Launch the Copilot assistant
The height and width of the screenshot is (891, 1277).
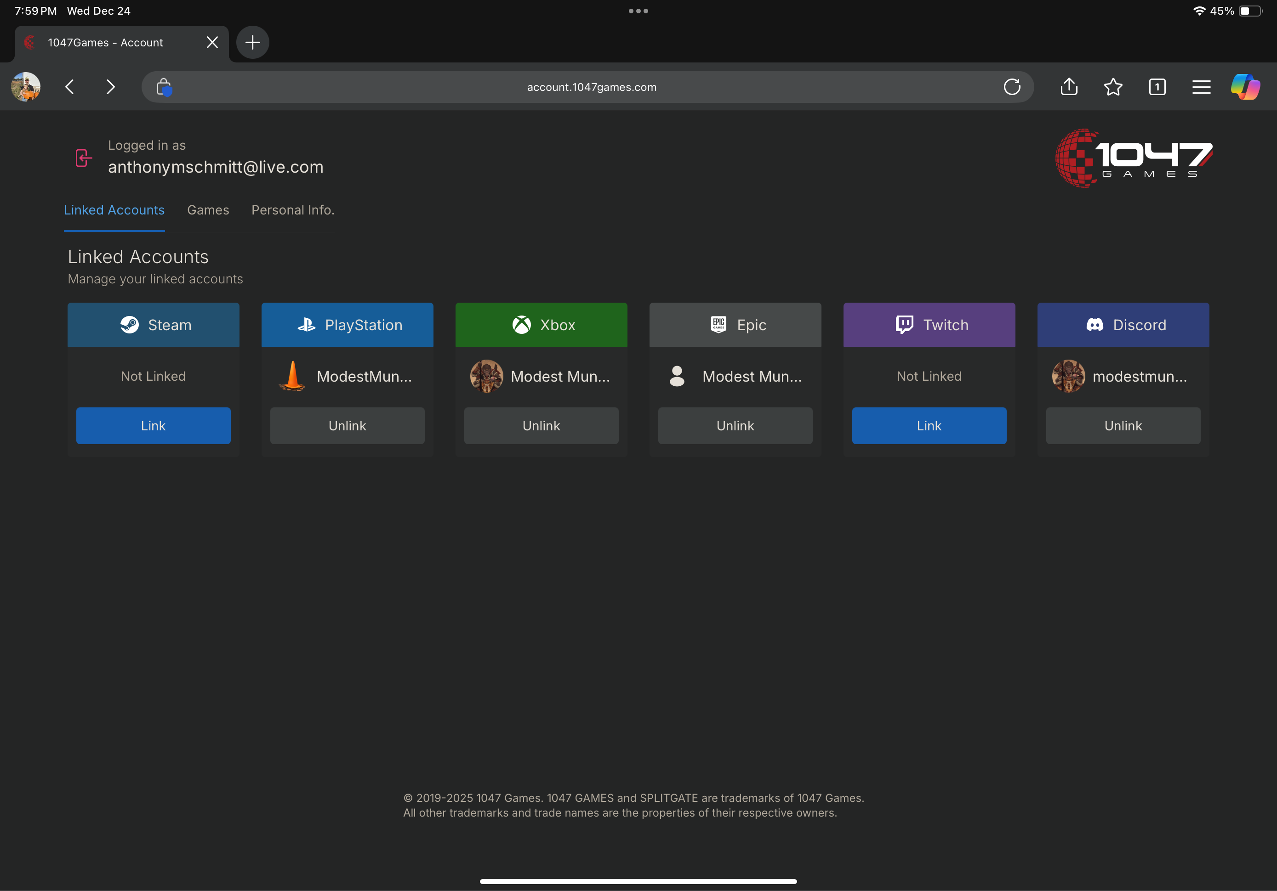pos(1245,87)
